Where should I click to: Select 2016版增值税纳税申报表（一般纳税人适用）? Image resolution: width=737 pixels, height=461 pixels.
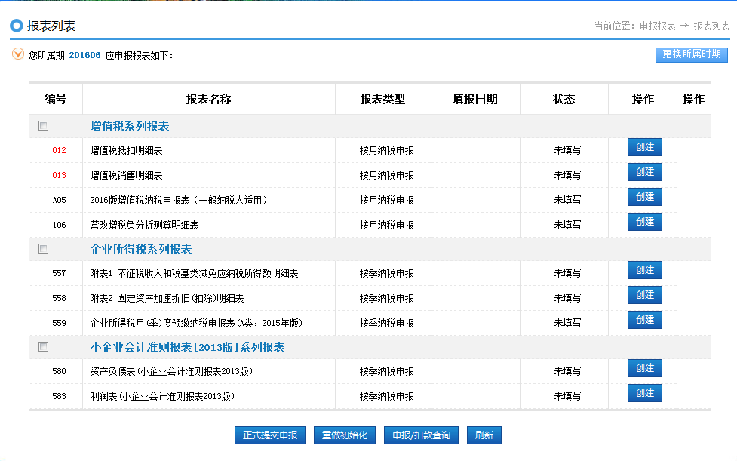click(179, 200)
